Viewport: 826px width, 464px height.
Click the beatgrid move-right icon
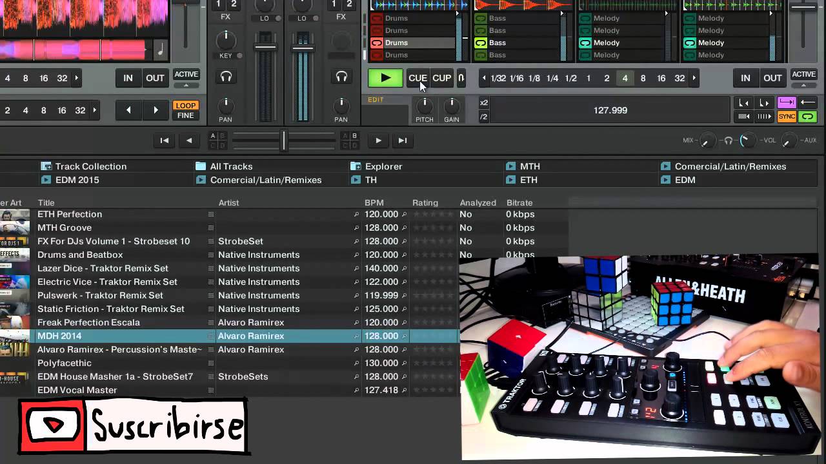764,117
